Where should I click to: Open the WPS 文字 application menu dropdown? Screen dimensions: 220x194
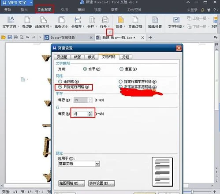click(x=31, y=3)
